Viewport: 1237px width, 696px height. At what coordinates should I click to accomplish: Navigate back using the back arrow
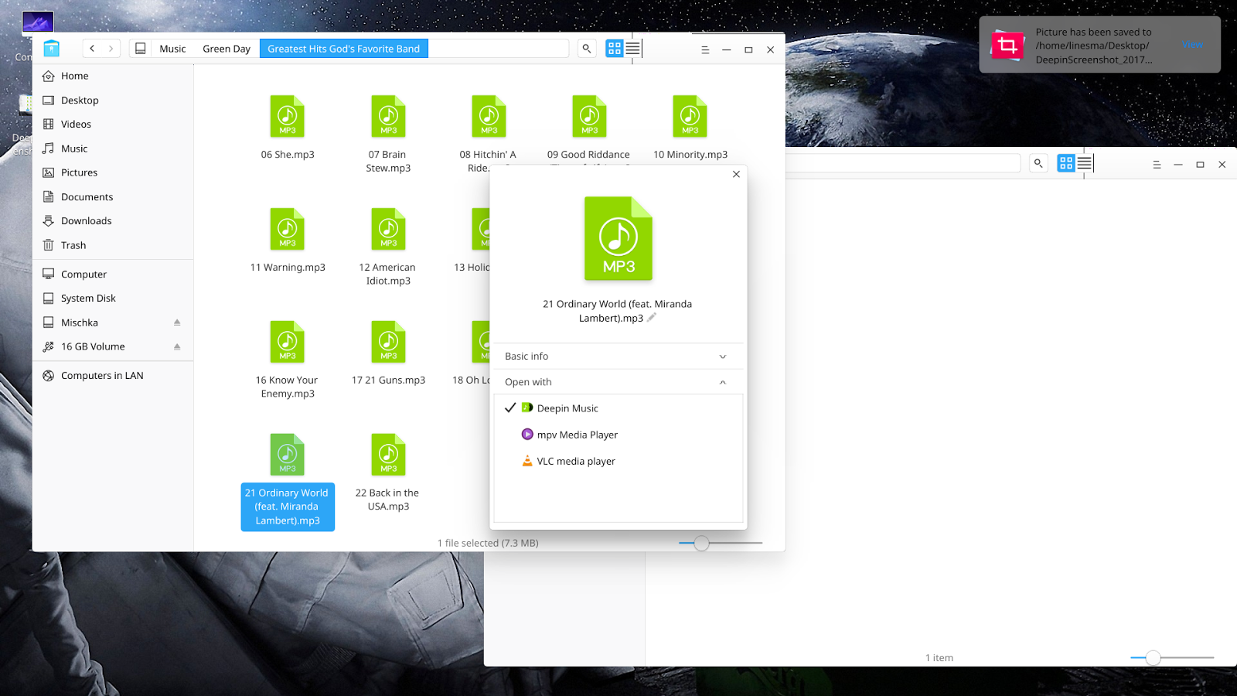[x=93, y=48]
